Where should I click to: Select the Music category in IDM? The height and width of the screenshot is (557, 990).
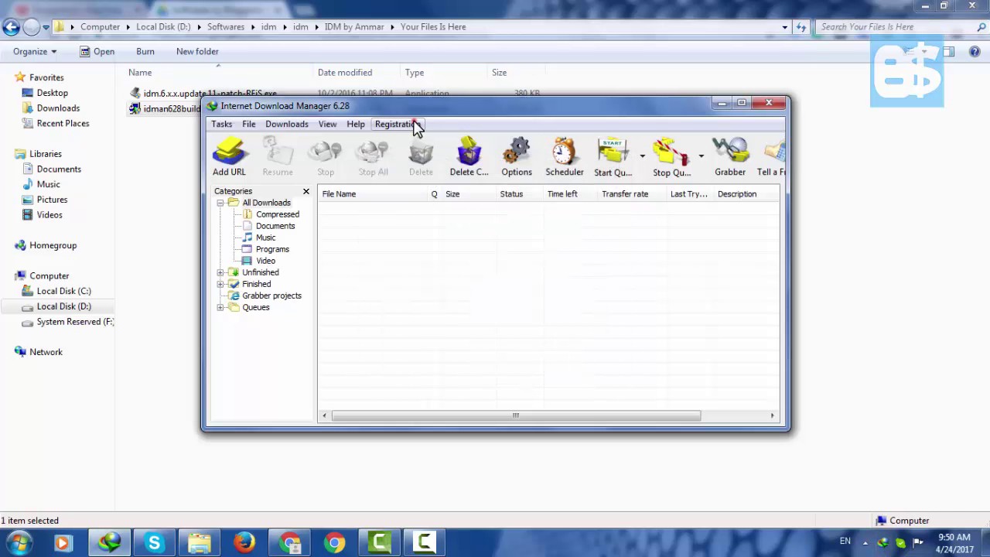265,237
